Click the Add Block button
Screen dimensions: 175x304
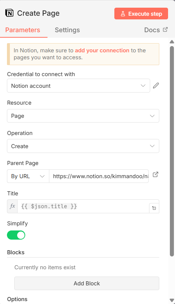(87, 283)
